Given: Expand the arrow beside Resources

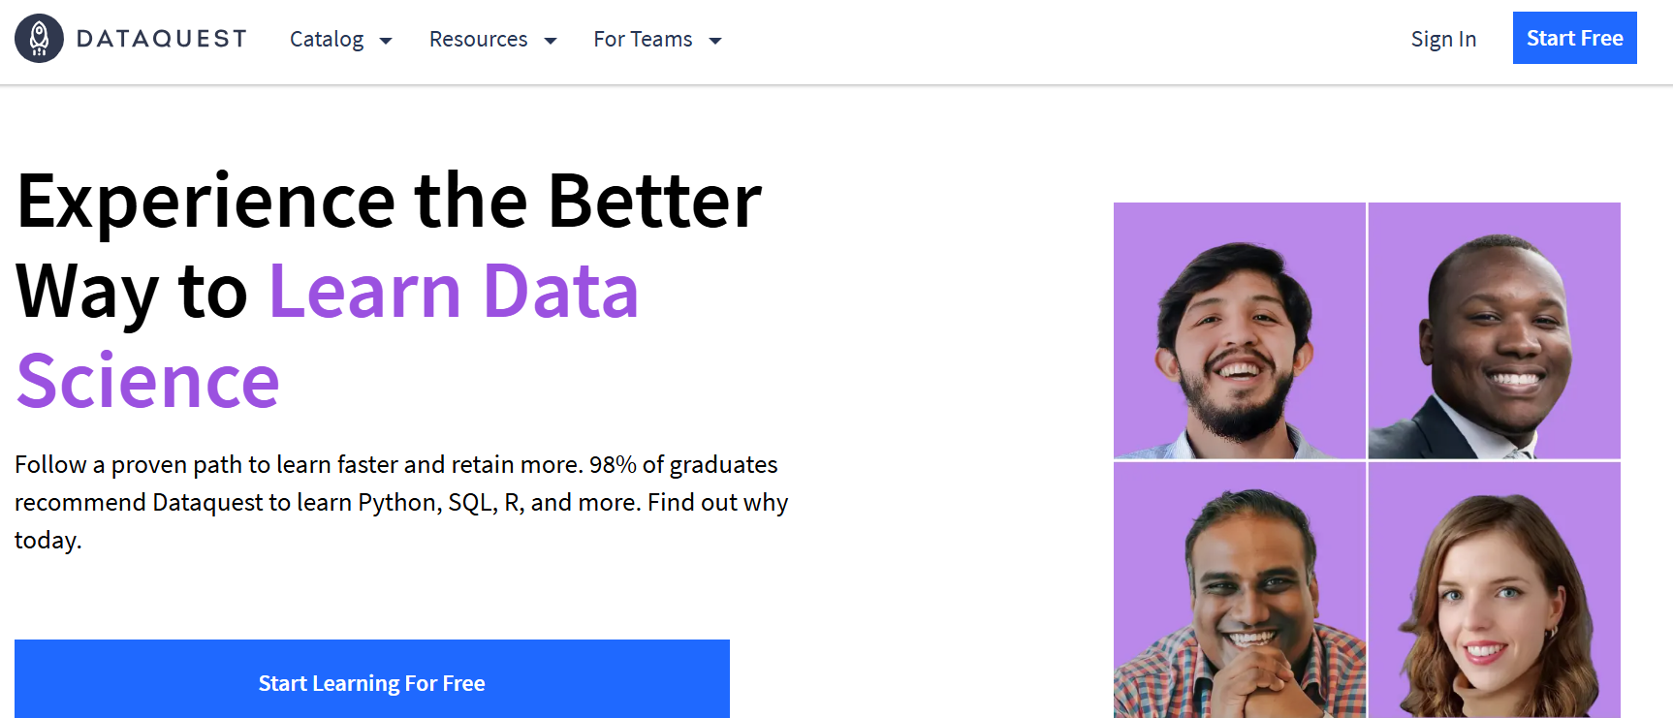Looking at the screenshot, I should (x=551, y=41).
